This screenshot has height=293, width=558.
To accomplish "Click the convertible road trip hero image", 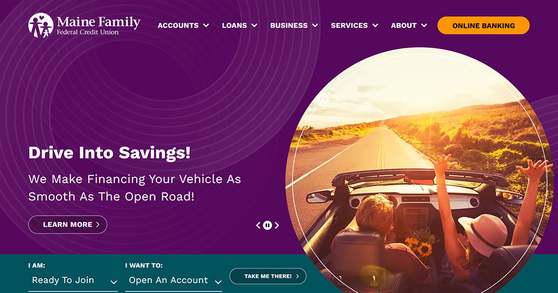I will tap(419, 170).
